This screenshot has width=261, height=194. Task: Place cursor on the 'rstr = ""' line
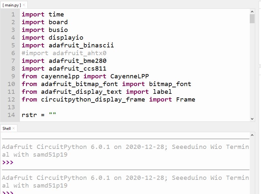click(39, 115)
